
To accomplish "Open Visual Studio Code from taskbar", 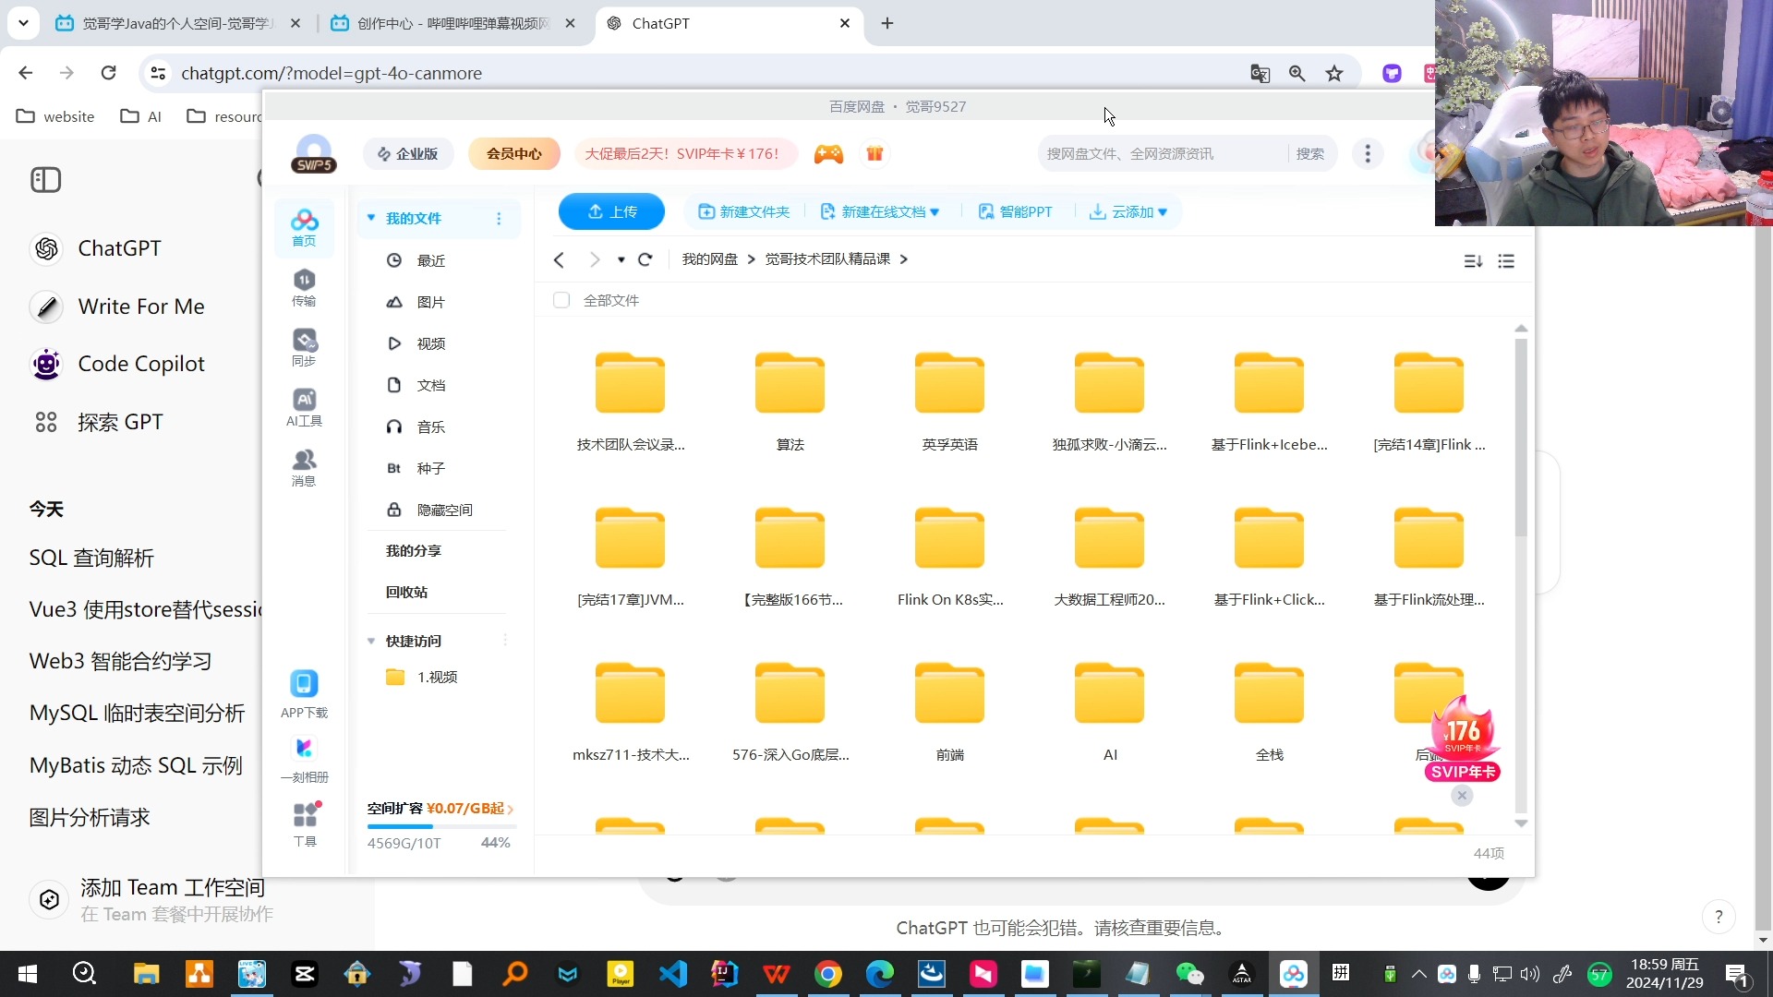I will click(x=673, y=974).
